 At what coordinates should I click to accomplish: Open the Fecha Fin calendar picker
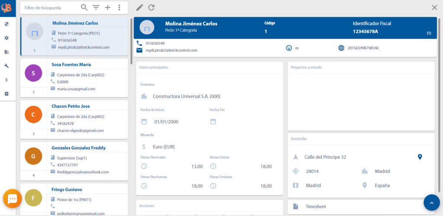point(213,121)
